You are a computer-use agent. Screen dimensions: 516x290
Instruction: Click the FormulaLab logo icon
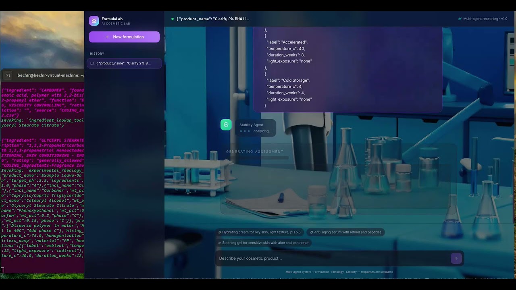click(94, 21)
